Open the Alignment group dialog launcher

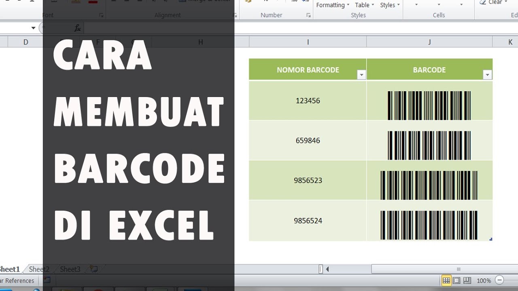pos(235,15)
